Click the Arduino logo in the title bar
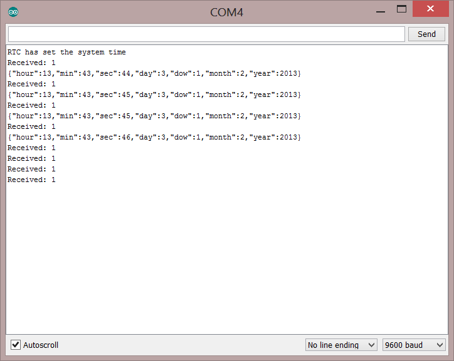The image size is (454, 361). pos(13,12)
